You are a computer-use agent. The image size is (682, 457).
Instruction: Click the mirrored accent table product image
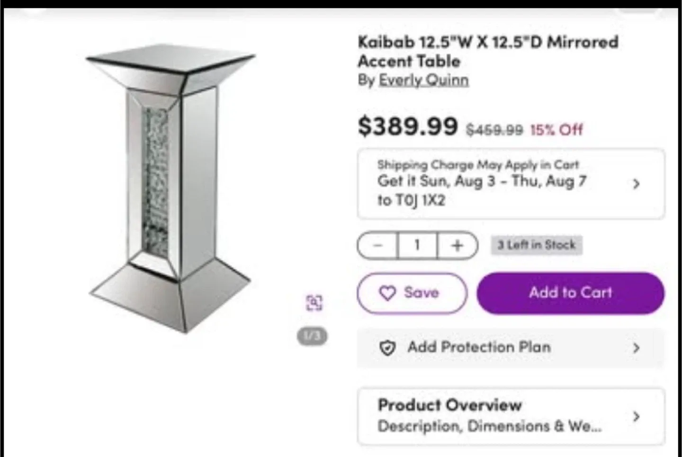coord(166,189)
